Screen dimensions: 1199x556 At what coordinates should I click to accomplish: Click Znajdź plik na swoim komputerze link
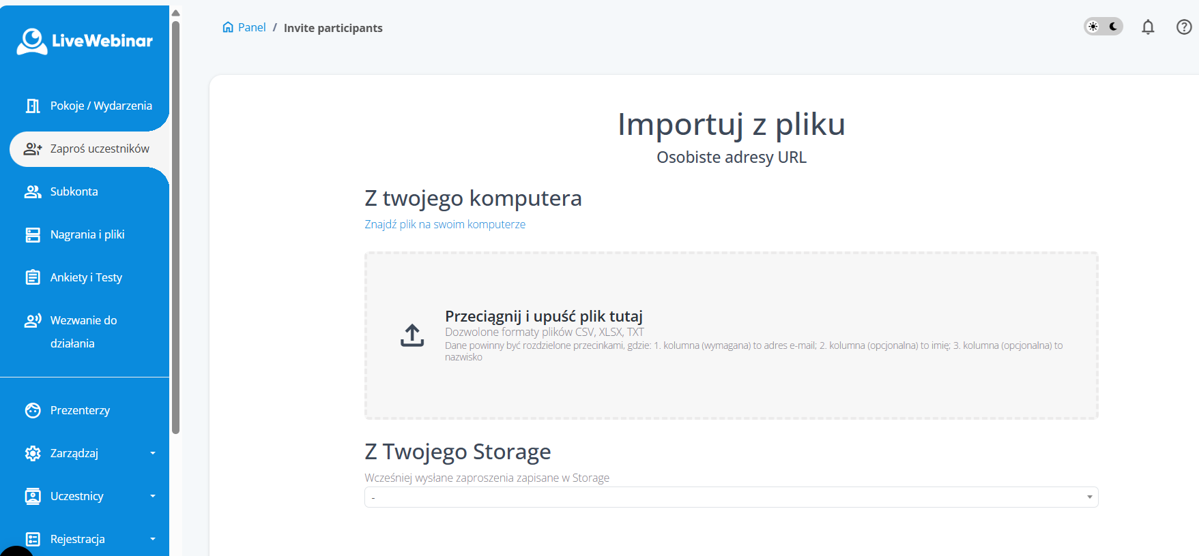[445, 224]
